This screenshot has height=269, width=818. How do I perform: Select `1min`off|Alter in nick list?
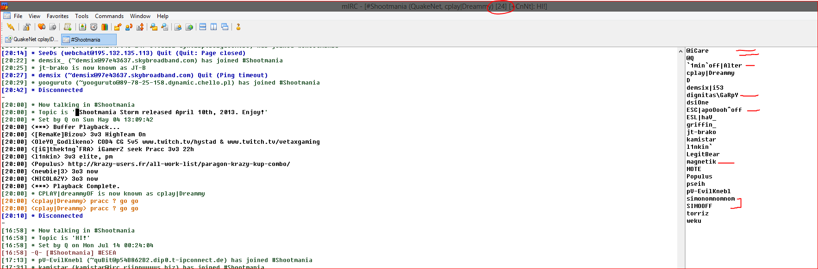pyautogui.click(x=714, y=66)
